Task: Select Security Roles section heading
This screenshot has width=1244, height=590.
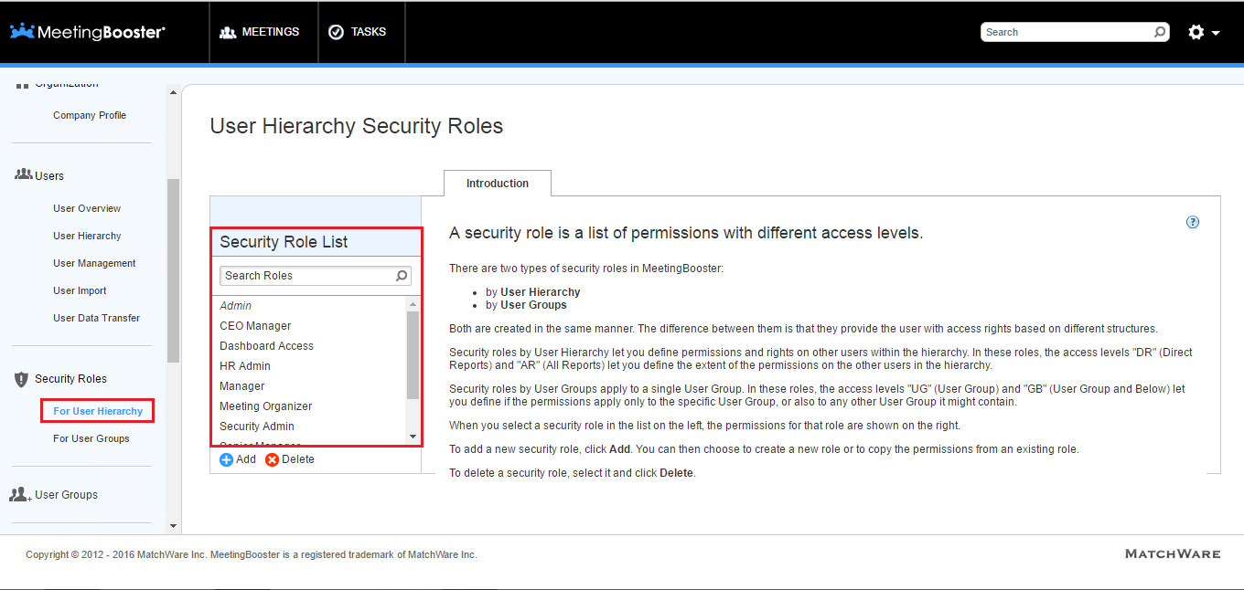Action: pyautogui.click(x=70, y=378)
